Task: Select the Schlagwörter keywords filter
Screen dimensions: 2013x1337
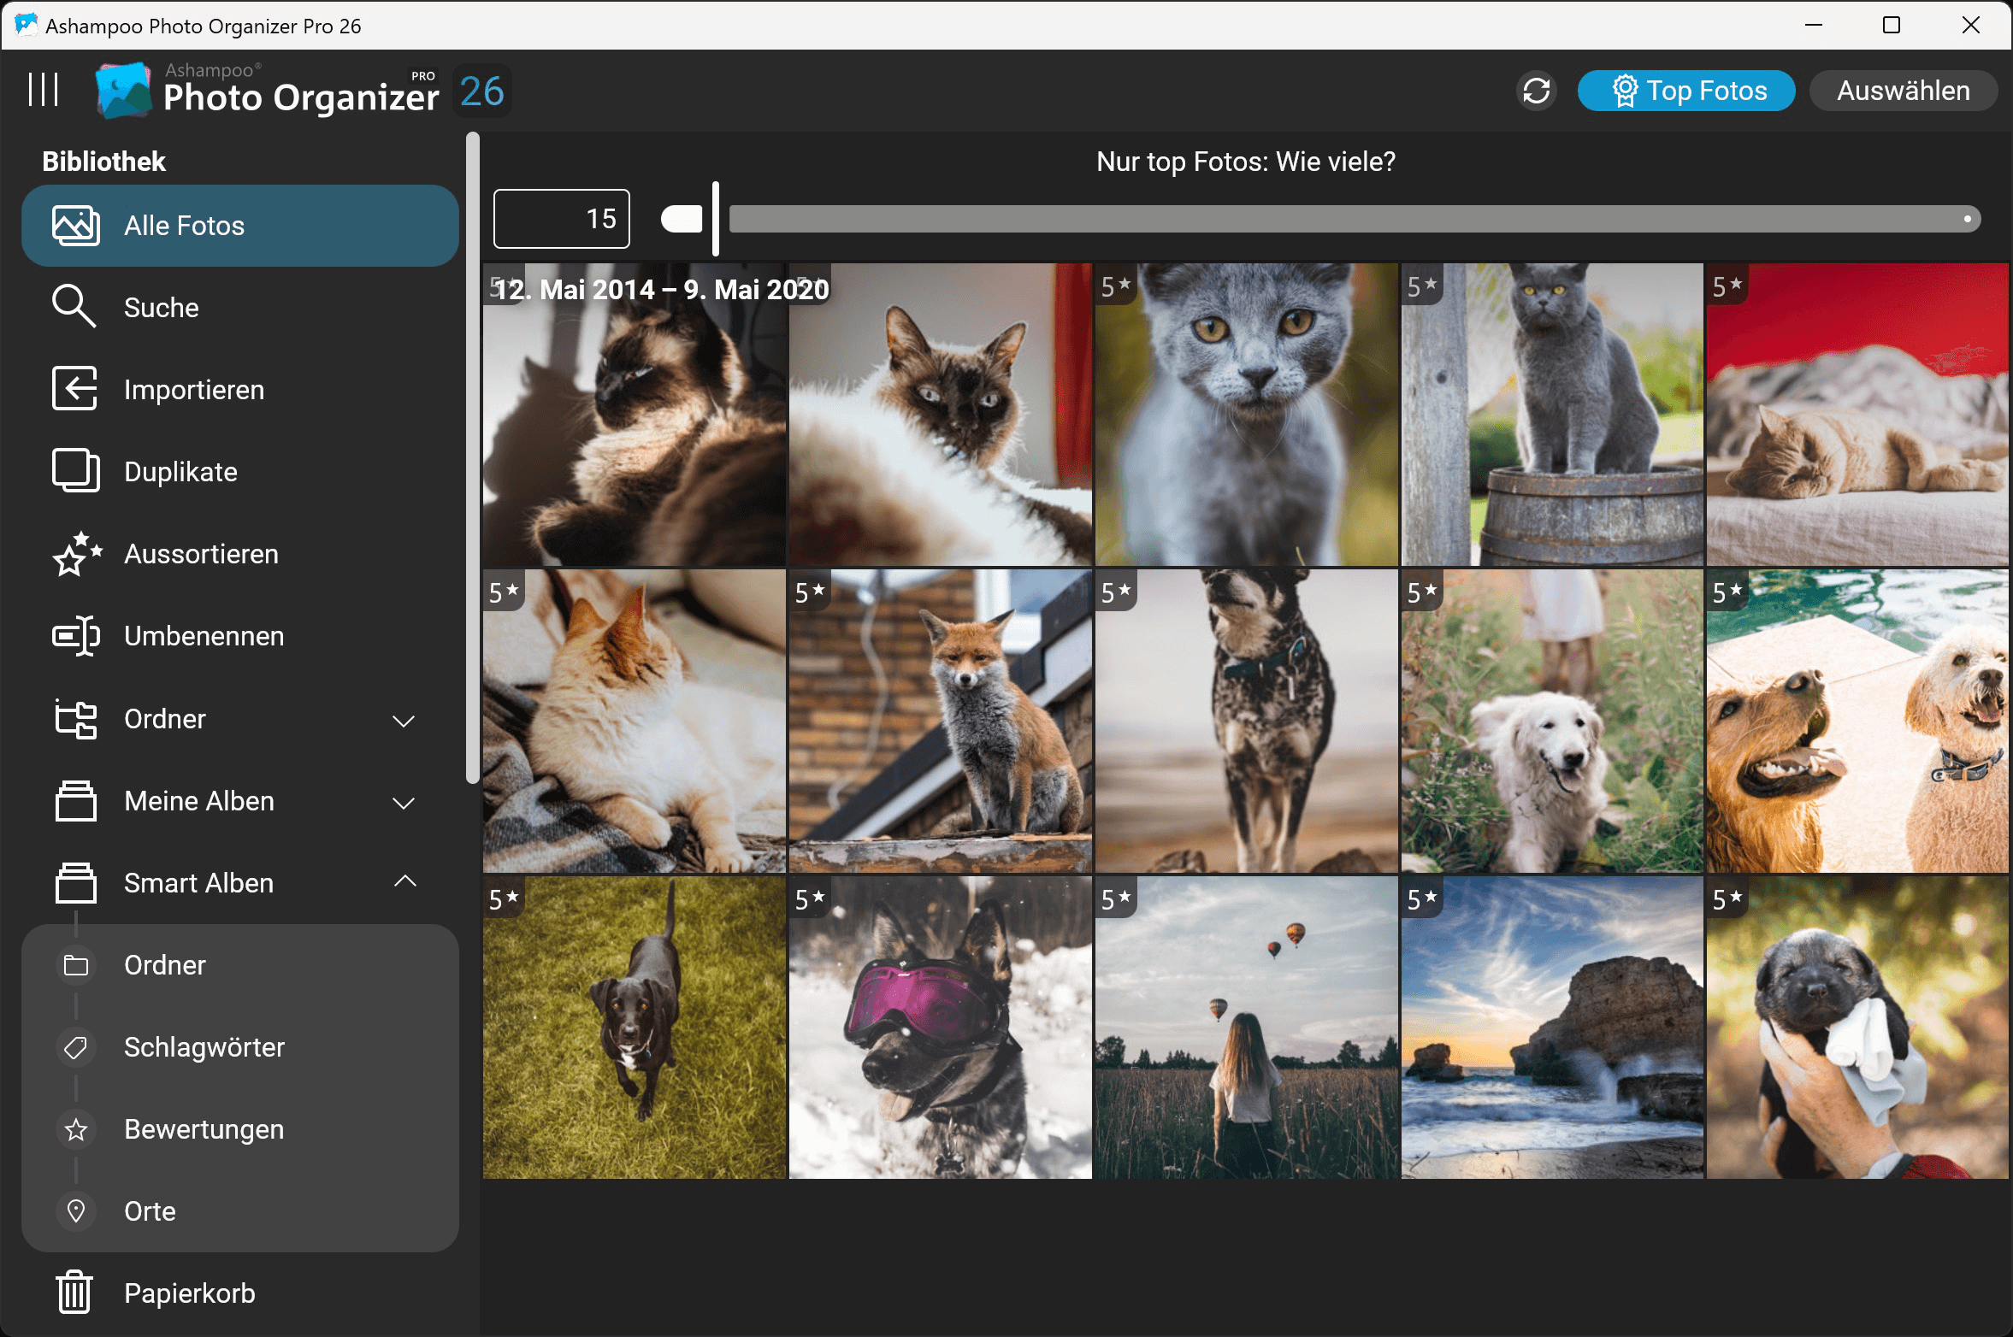Action: tap(204, 1046)
